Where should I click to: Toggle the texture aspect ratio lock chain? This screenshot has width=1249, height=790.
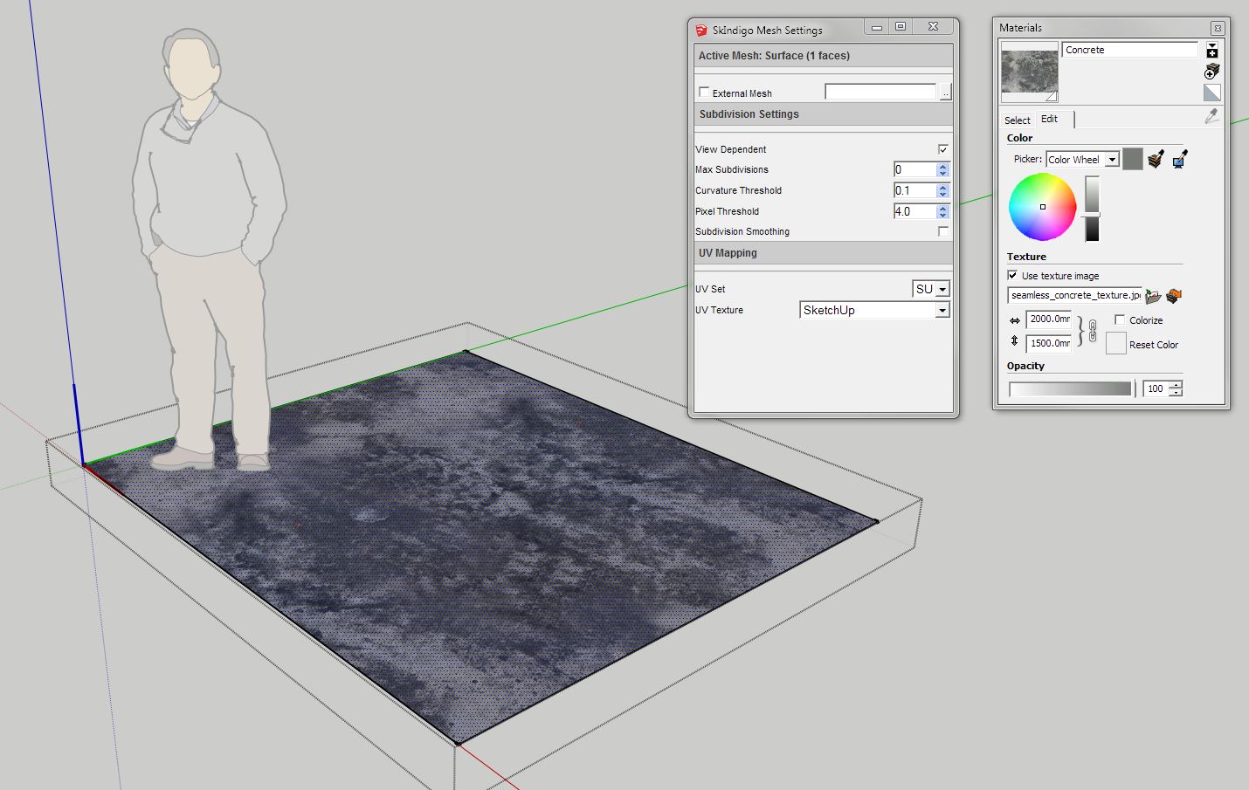(1092, 331)
